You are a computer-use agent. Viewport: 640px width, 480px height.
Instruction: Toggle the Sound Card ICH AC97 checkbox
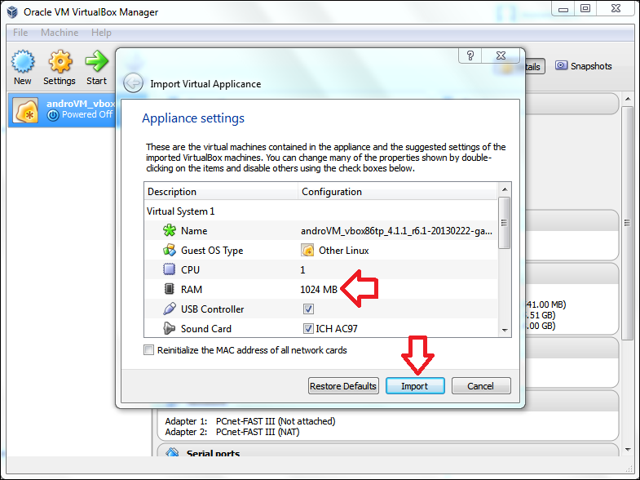click(x=308, y=328)
